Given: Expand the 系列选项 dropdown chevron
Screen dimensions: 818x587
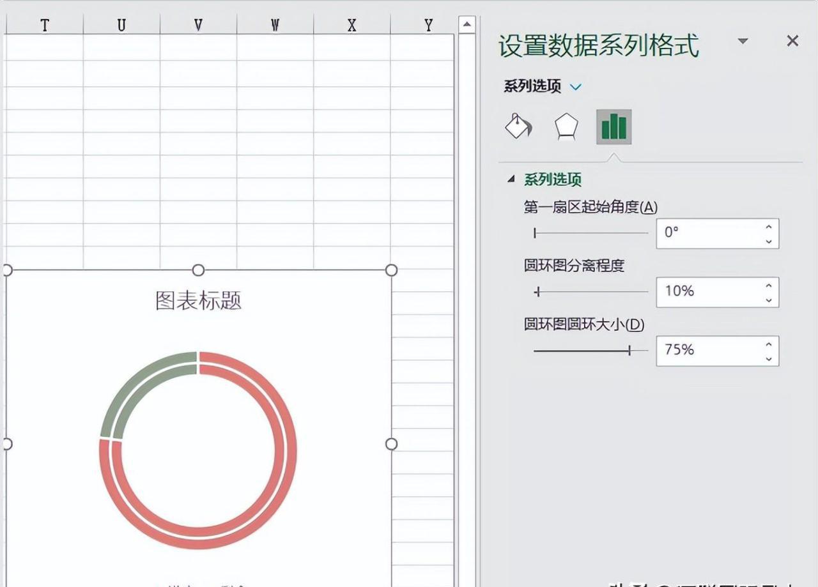Looking at the screenshot, I should click(x=576, y=87).
